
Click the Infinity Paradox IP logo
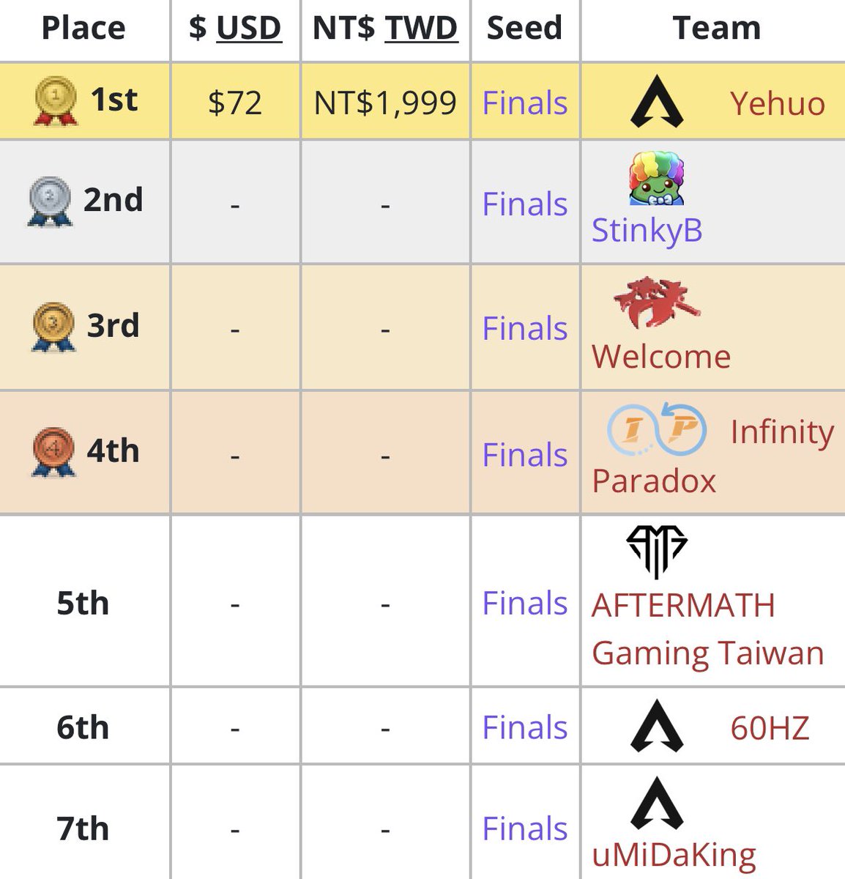point(657,429)
